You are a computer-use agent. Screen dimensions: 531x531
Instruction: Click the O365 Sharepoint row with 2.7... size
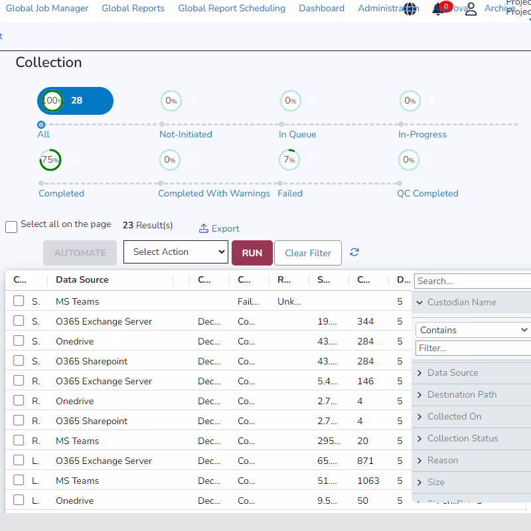point(208,421)
